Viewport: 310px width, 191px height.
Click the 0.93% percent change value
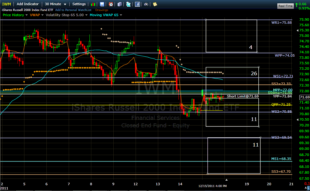click(304, 8)
